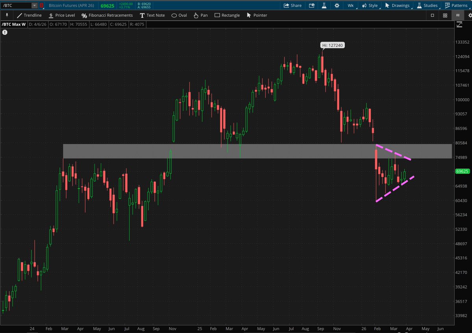Select the Price Level drawing tool
This screenshot has height=333, width=472.
pos(62,15)
